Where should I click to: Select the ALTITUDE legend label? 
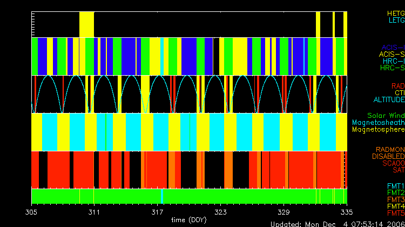click(x=389, y=100)
